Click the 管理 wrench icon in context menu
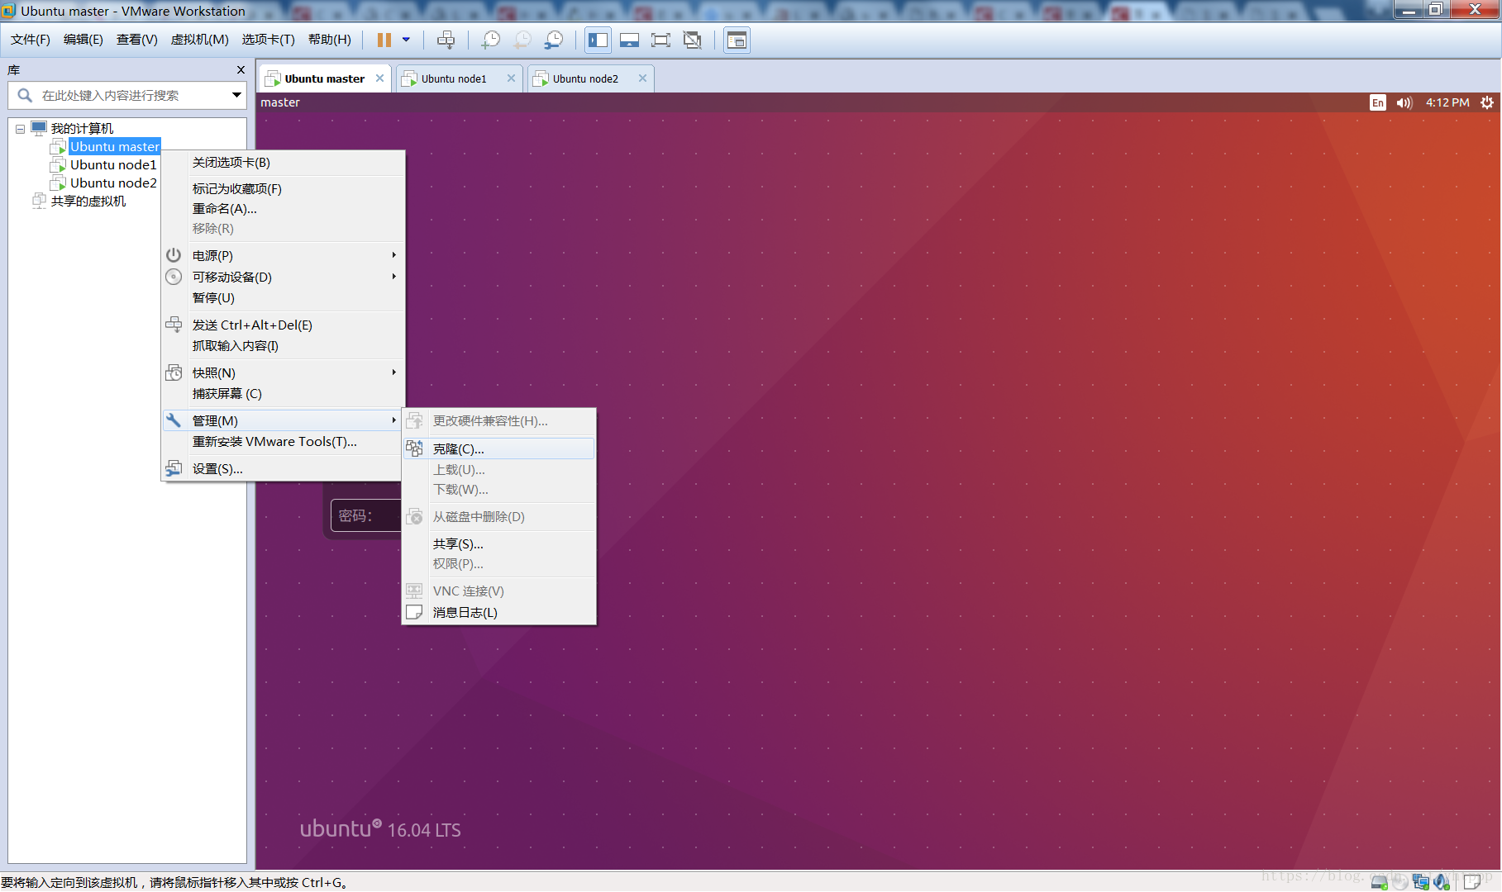The width and height of the screenshot is (1502, 892). (174, 420)
